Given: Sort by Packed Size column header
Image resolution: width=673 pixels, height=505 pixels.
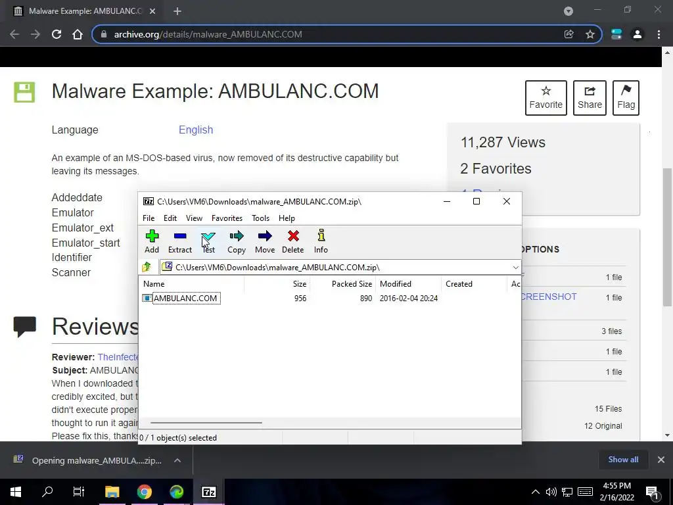Looking at the screenshot, I should [342, 284].
